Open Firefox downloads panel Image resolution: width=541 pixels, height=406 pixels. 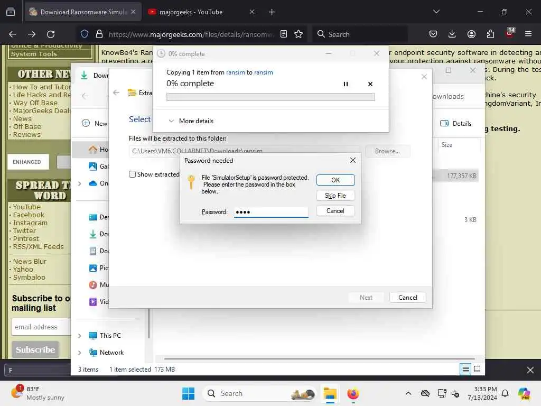click(452, 34)
